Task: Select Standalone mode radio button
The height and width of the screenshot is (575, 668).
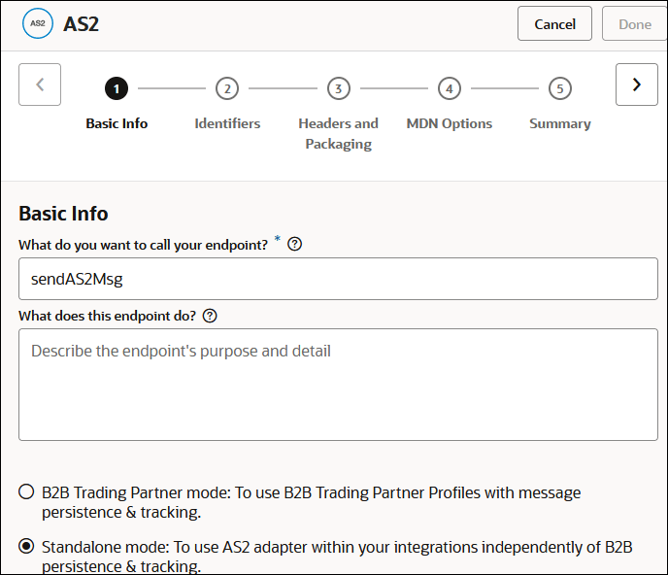Action: click(27, 547)
